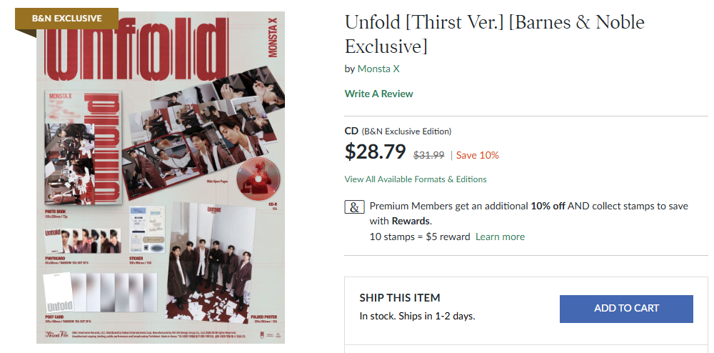Image resolution: width=714 pixels, height=353 pixels.
Task: Click the Ship This Item heading
Action: [400, 297]
